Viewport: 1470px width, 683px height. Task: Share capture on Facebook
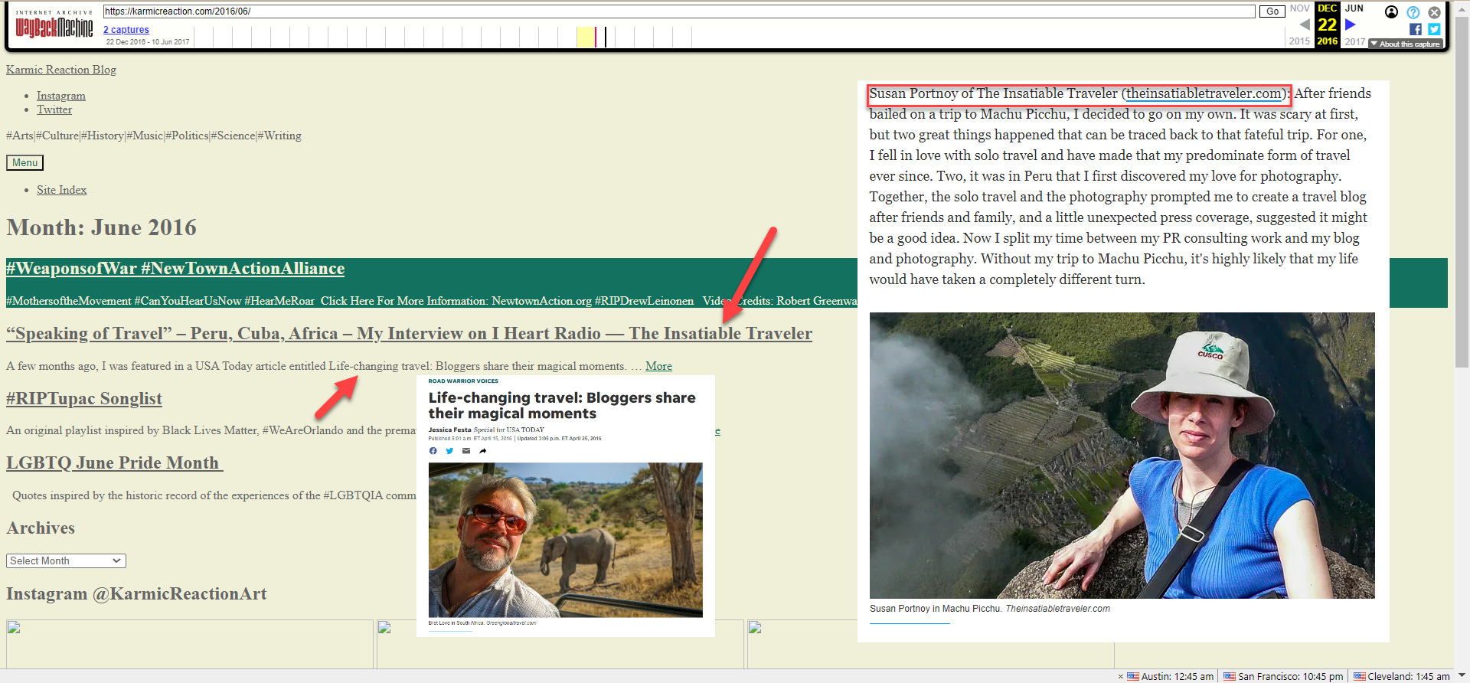(x=1416, y=29)
